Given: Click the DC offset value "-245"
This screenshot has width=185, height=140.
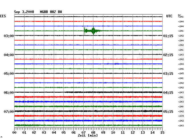Looking at the screenshot, I should pyautogui.click(x=181, y=73).
